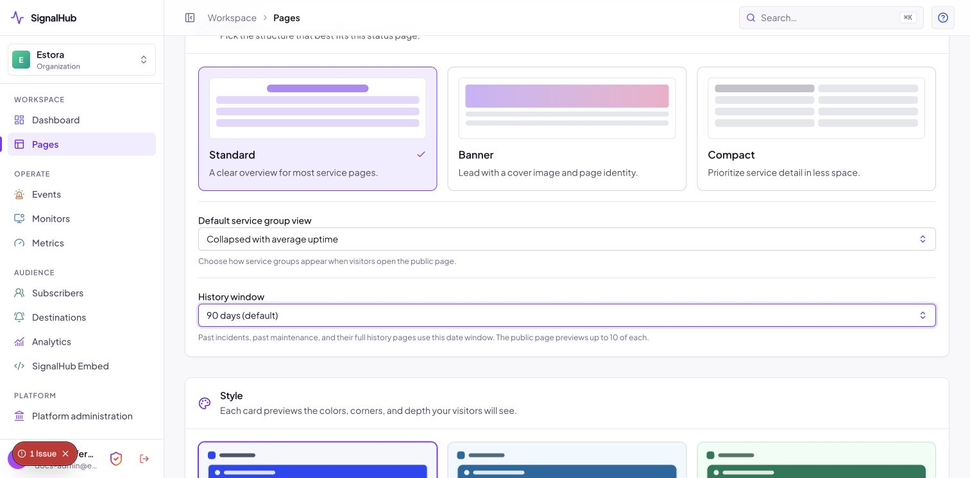The width and height of the screenshot is (970, 478).
Task: Click the Events siren icon
Action: 19,194
